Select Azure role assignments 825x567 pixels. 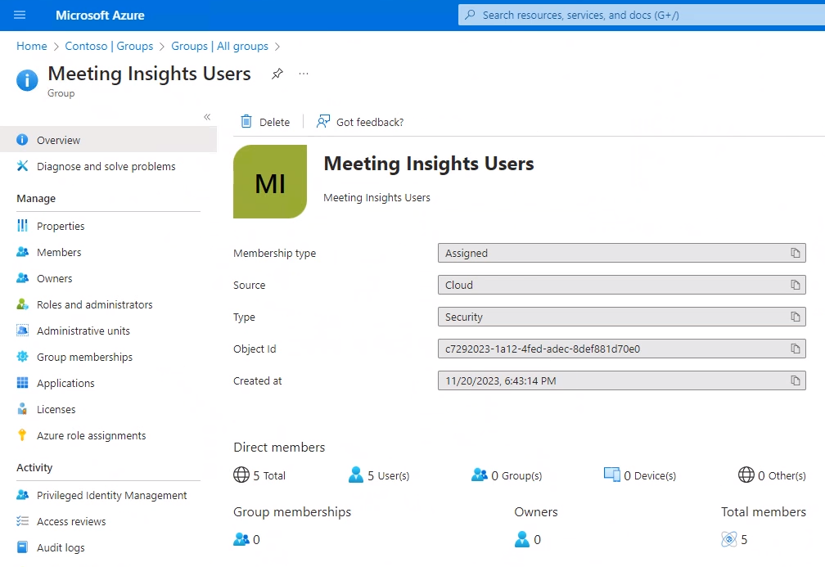click(x=91, y=436)
